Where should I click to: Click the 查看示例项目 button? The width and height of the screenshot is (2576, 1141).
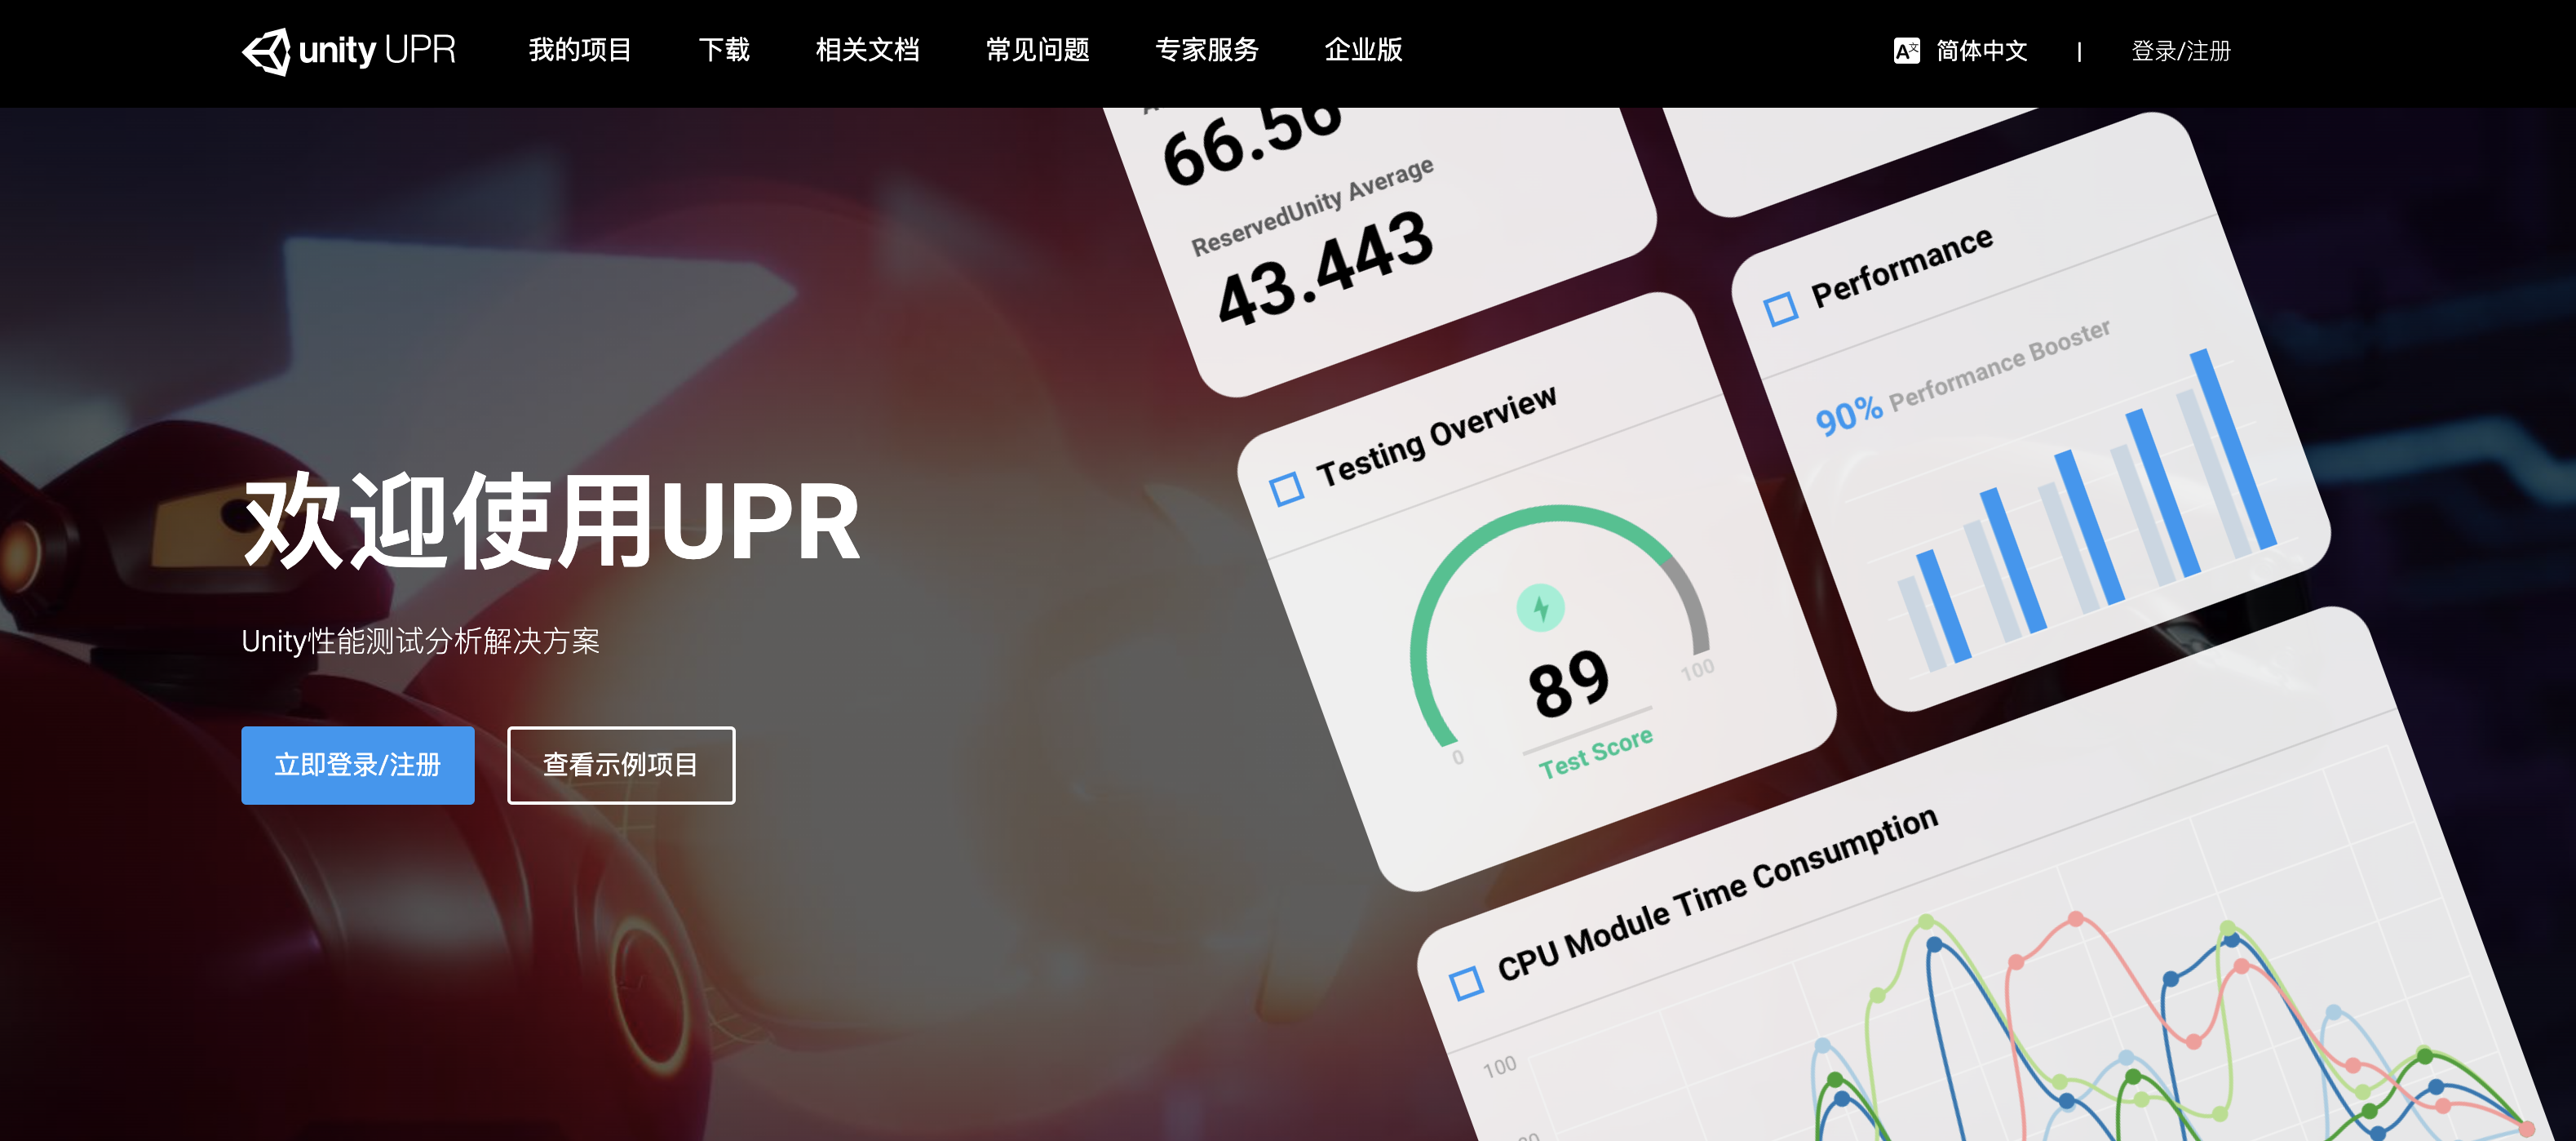coord(621,765)
